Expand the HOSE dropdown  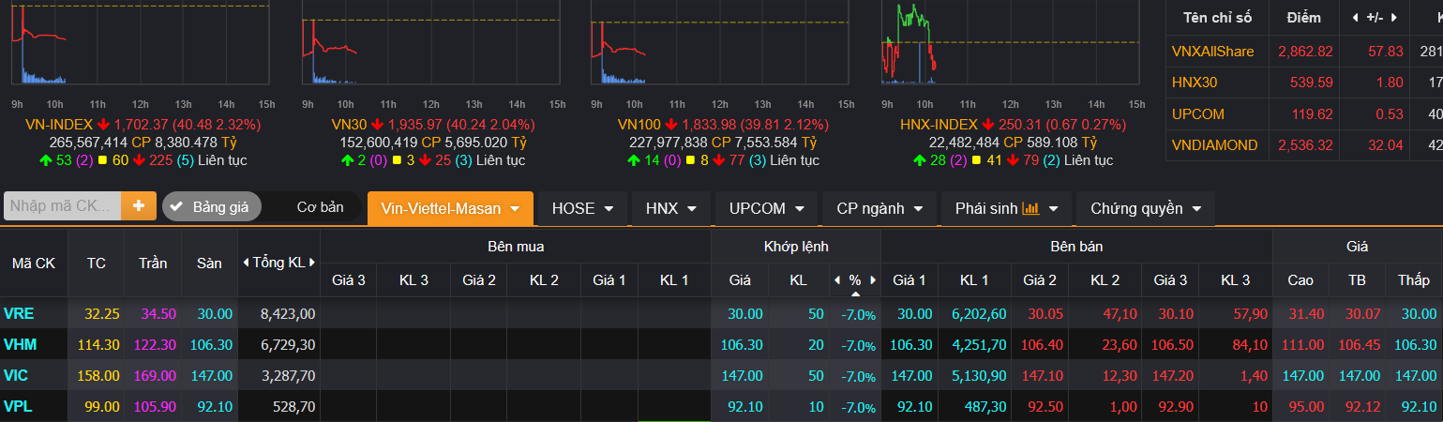582,208
